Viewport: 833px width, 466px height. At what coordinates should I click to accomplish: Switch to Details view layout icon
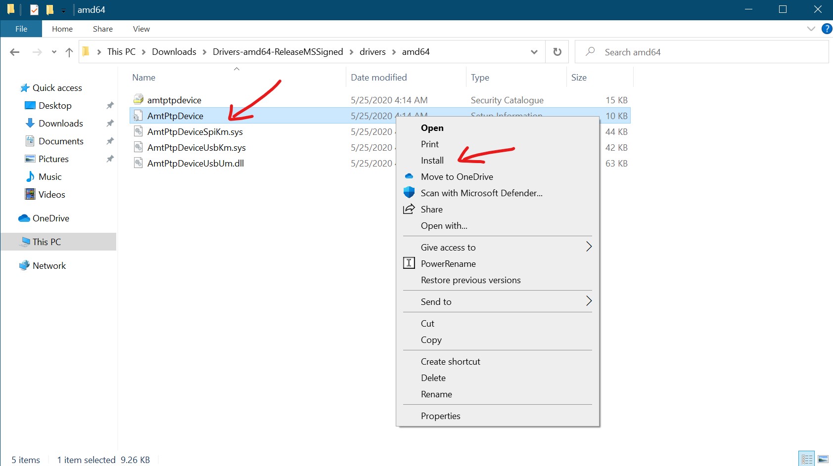click(x=807, y=459)
